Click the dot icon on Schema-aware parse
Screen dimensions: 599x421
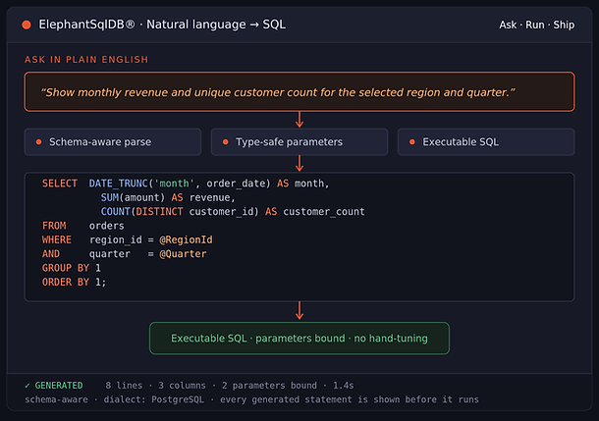[x=38, y=142]
